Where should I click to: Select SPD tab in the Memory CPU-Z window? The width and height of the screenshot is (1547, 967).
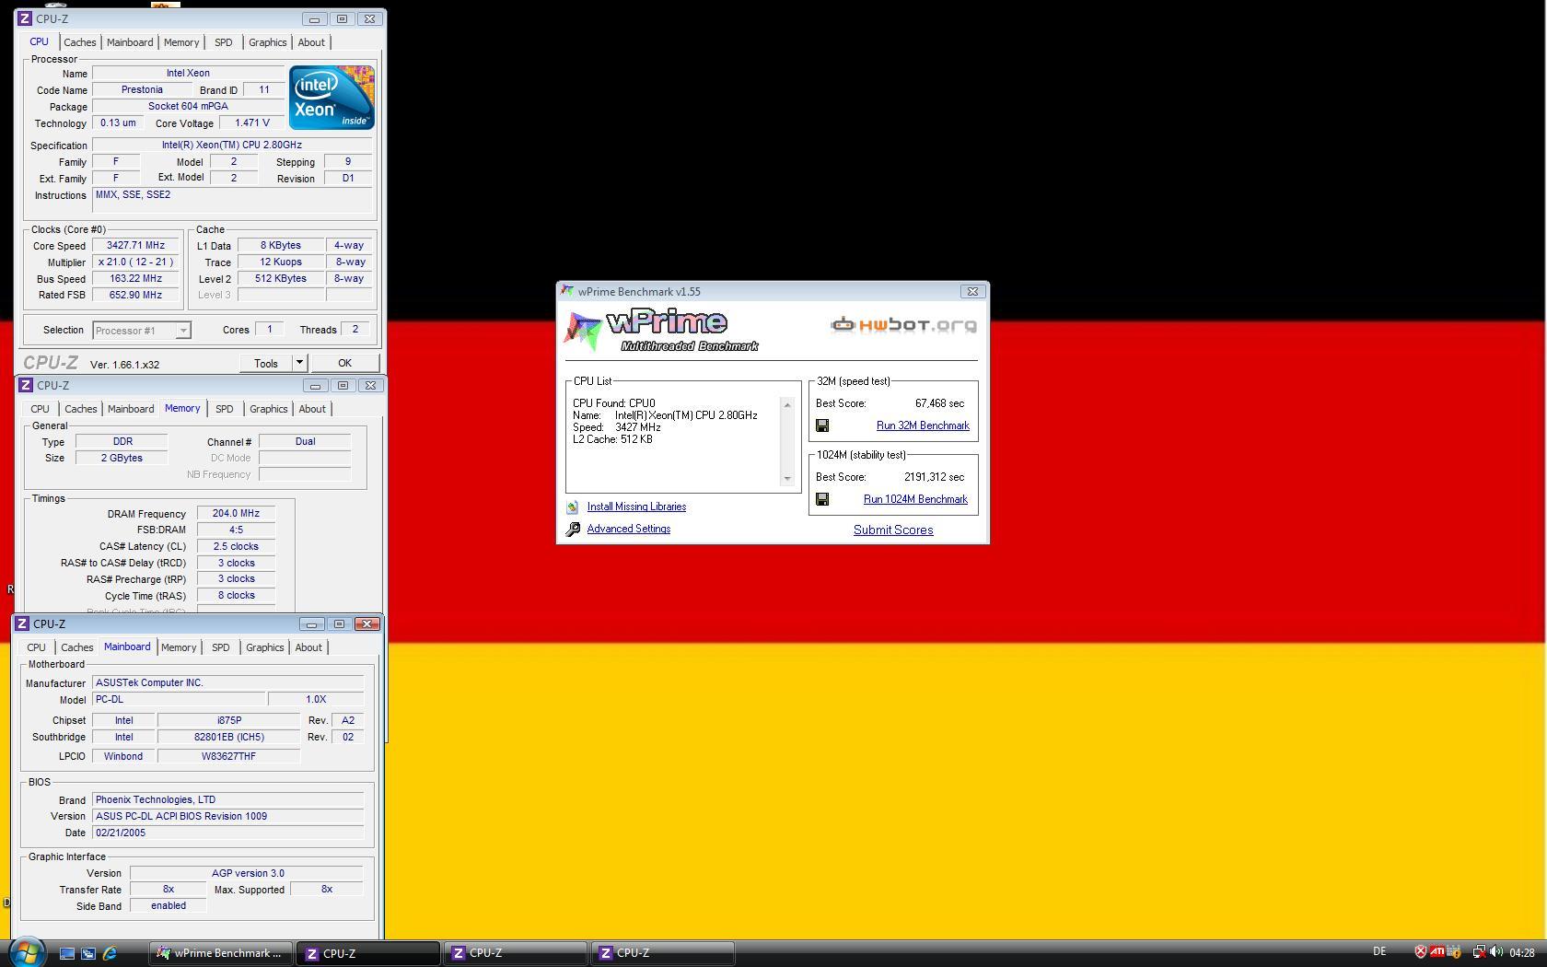[225, 409]
